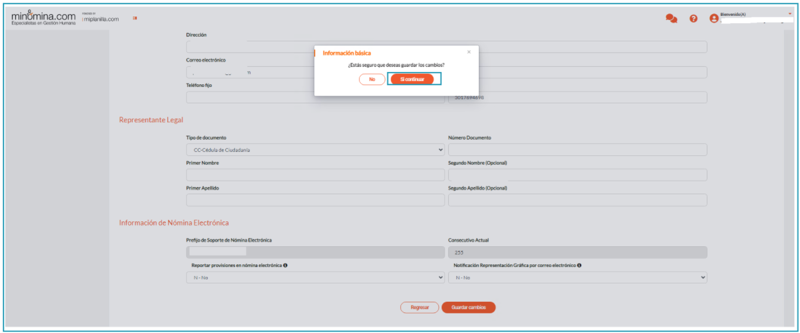Viewport: 800px width, 333px height.
Task: Click the small red menu icon beside miplanilla.com
Action: [x=135, y=18]
